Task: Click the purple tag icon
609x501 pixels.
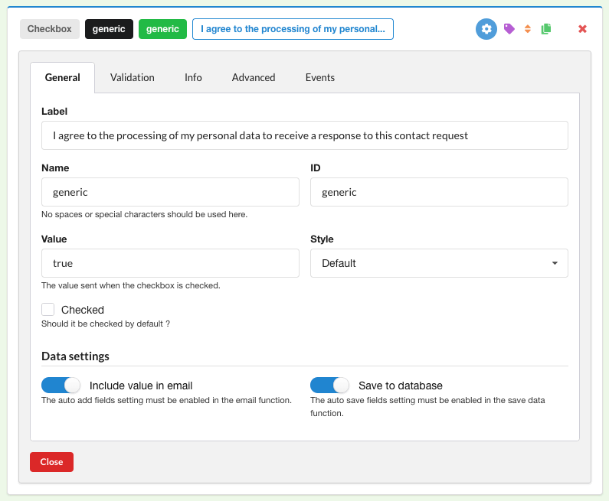Action: point(509,29)
